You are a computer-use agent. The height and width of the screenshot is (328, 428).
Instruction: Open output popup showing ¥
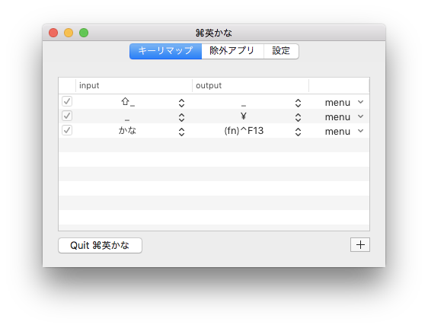(298, 117)
